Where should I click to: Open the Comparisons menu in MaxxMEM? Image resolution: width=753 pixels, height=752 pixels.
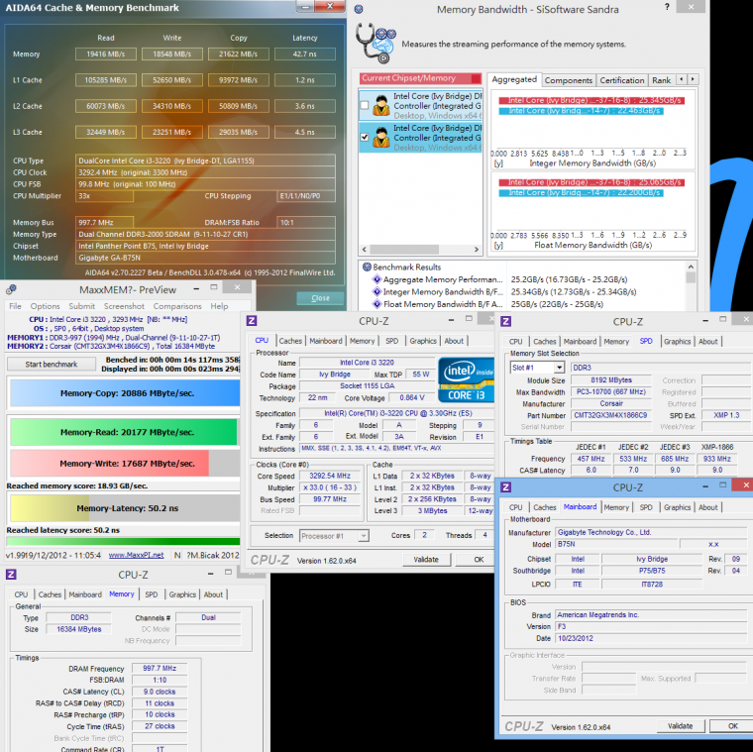(x=176, y=306)
